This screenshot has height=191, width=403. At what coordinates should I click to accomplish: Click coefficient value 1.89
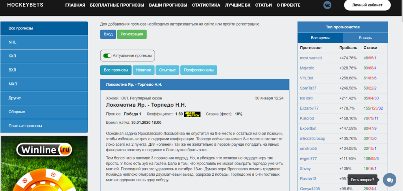click(179, 114)
